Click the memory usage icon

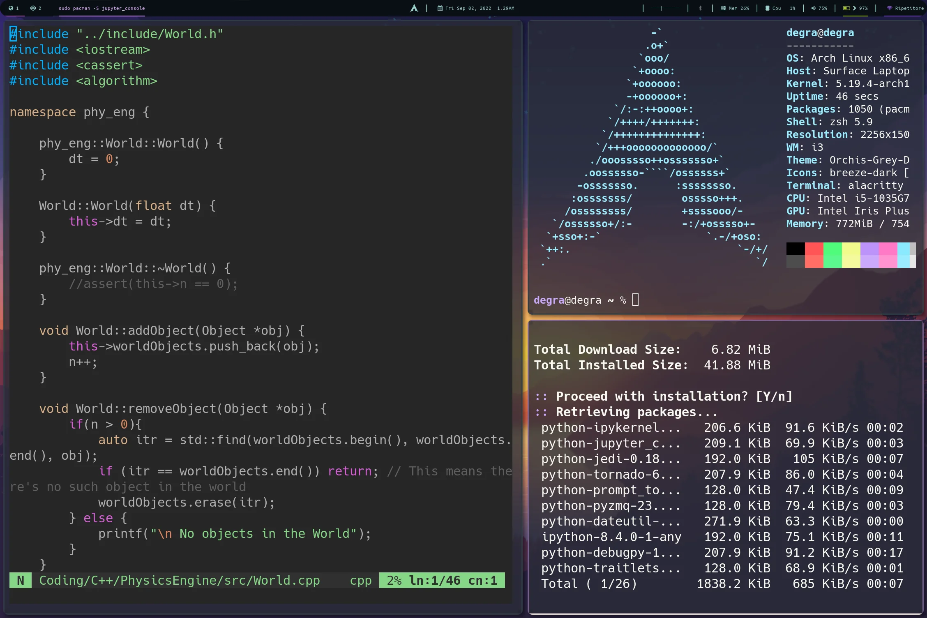tap(723, 8)
